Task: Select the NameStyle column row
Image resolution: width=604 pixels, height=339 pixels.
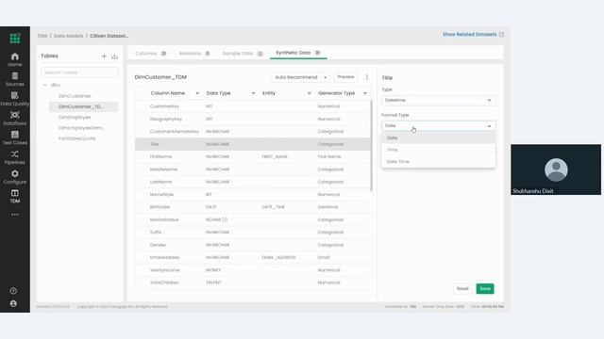Action: pos(252,195)
